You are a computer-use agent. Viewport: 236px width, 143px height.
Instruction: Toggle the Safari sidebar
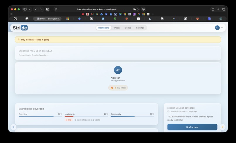pyautogui.click(x=25, y=9)
